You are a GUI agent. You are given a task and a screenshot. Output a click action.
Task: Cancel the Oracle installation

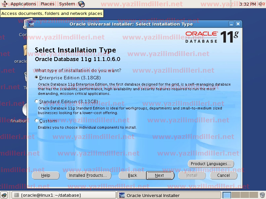[223, 175]
